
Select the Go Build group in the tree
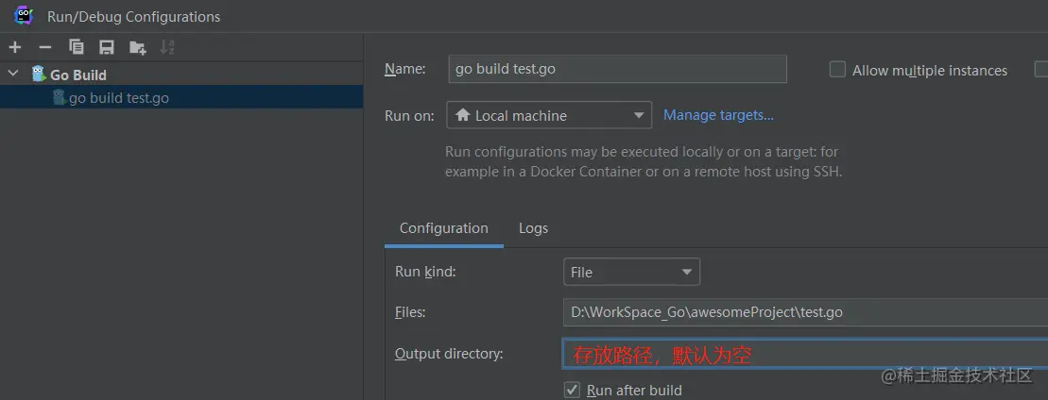coord(78,75)
